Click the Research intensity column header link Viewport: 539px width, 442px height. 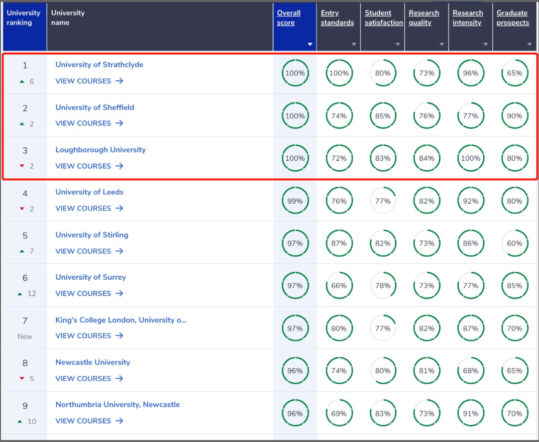coord(467,18)
